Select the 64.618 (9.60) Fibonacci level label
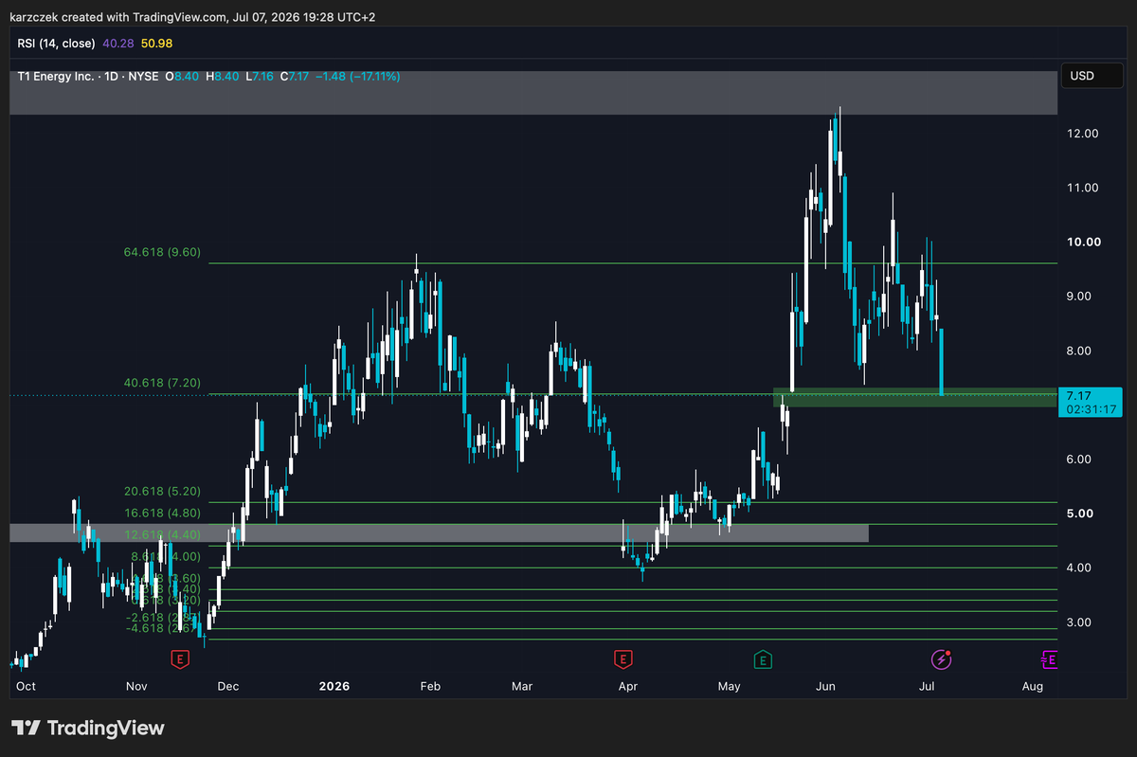 162,253
